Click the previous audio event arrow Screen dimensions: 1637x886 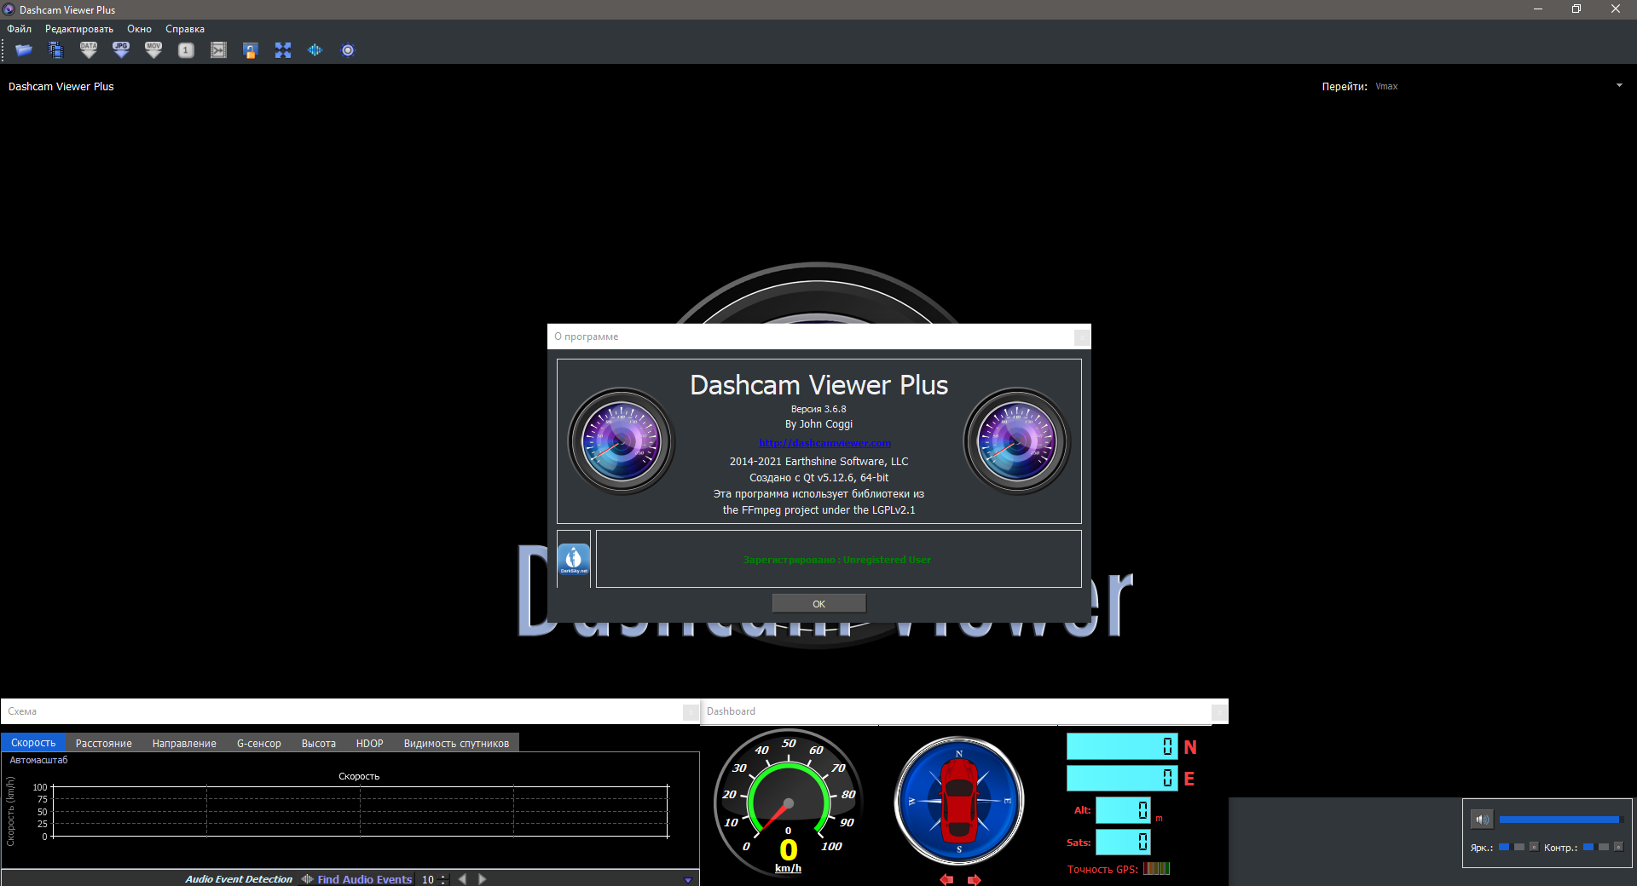(x=462, y=879)
